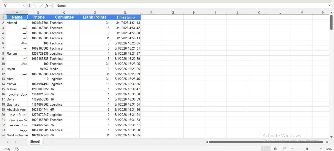Screen dimensions: 334x151
Task: Select the cell containing Hsjsn
Action: point(17,69)
